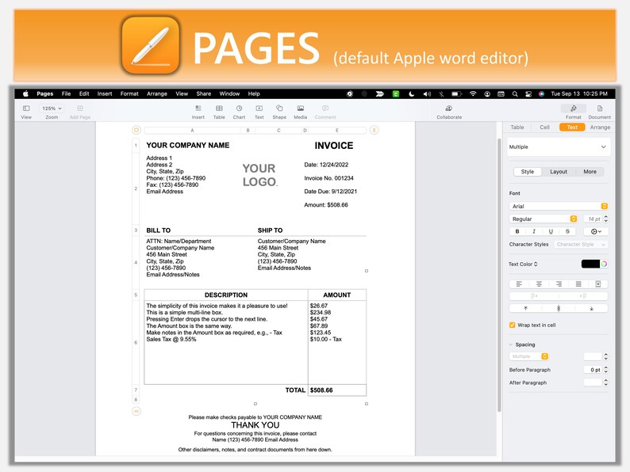630x472 pixels.
Task: Toggle Wrap text in cell checkbox
Action: point(513,325)
